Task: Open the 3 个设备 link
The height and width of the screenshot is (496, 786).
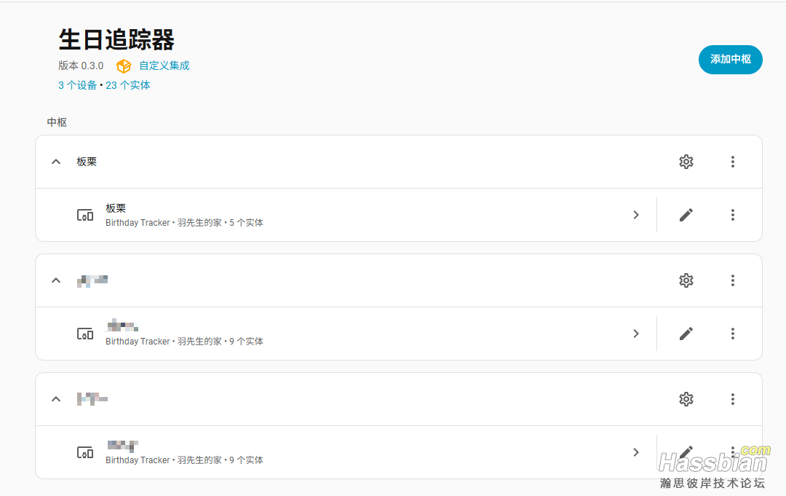Action: click(x=77, y=85)
